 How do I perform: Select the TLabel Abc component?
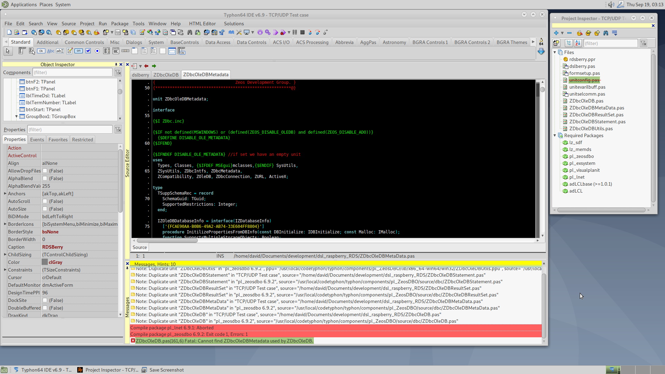tap(51, 51)
